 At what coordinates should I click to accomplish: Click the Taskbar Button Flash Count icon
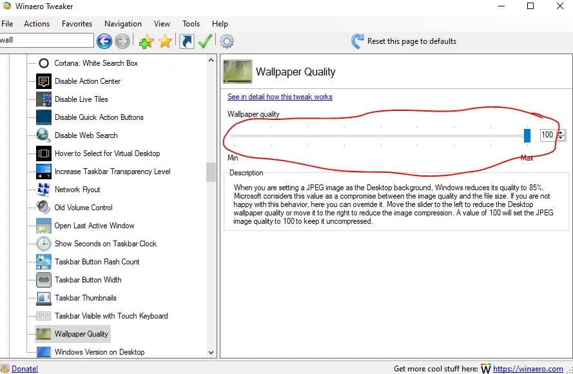(44, 262)
